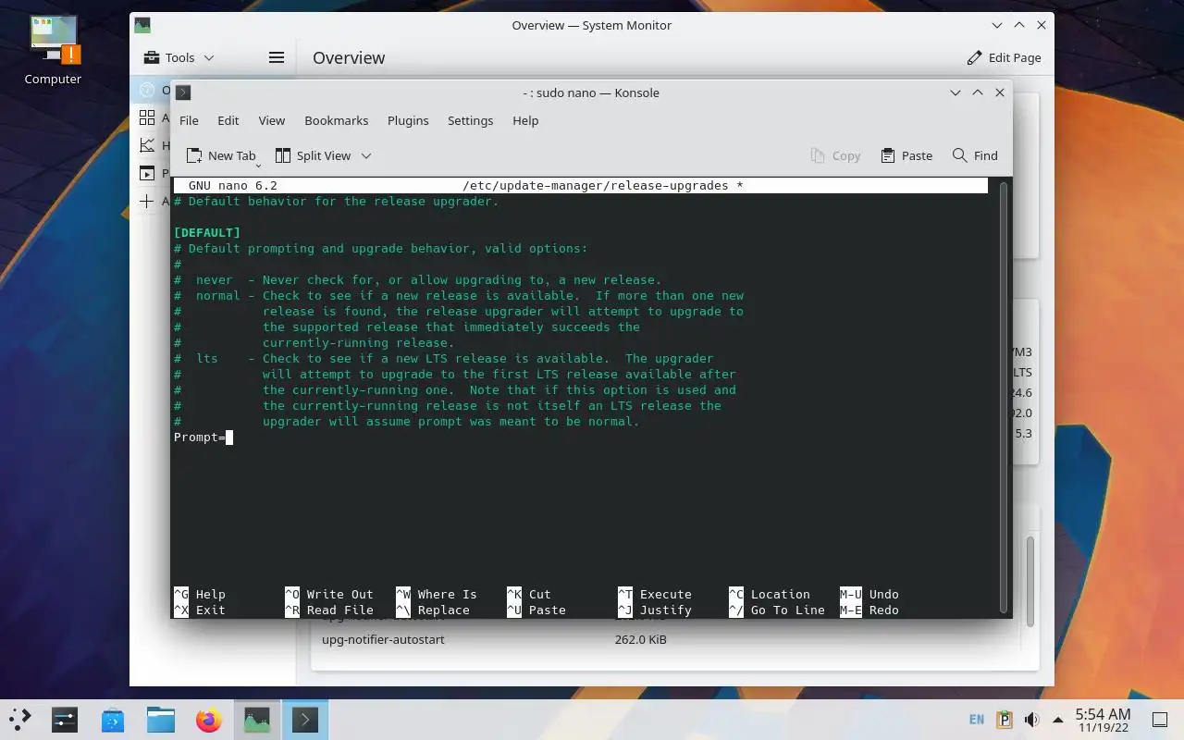This screenshot has width=1184, height=740.
Task: Open the File menu in Konsole
Action: 189,120
